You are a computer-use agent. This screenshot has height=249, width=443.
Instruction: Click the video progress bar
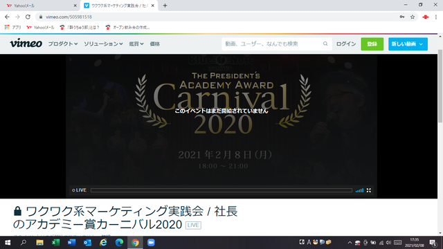pos(221,190)
